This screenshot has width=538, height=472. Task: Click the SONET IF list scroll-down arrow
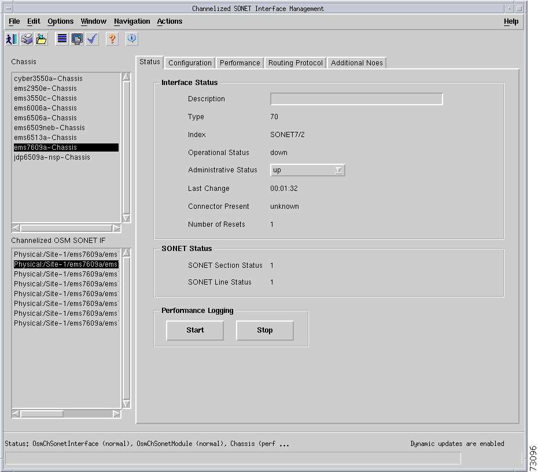[126, 404]
